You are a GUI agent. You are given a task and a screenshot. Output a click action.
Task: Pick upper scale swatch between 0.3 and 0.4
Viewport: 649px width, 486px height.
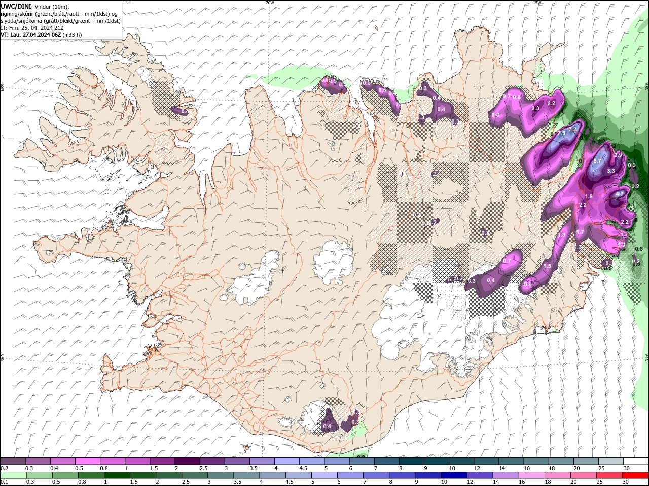point(38,461)
